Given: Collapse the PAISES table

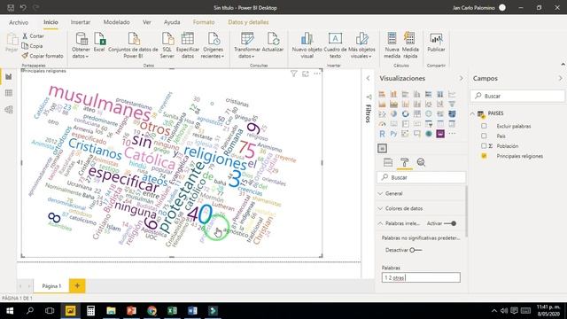Looking at the screenshot, I should pos(472,113).
